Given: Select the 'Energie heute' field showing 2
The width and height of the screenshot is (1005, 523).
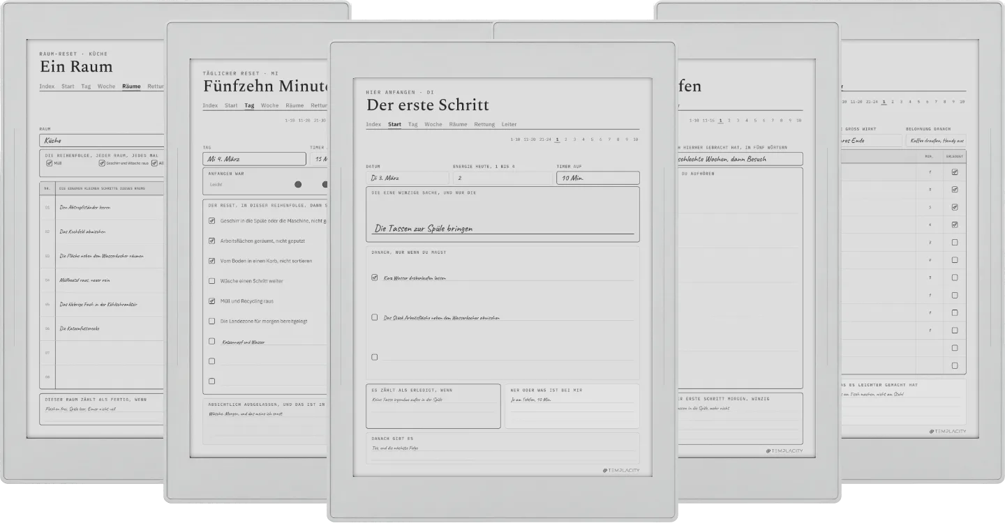Looking at the screenshot, I should (502, 178).
